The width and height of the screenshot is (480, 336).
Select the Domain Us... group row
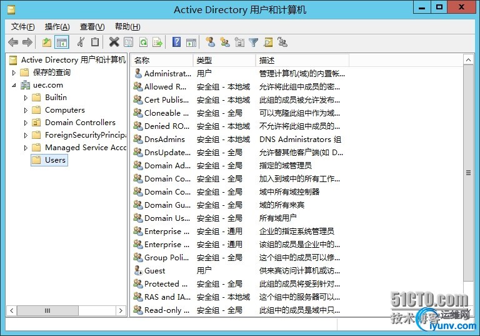[x=239, y=218]
